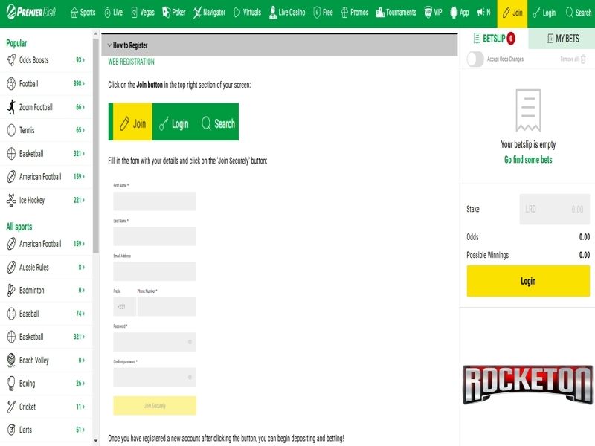
Task: Click the Basketball icon under All sports
Action: (11, 337)
